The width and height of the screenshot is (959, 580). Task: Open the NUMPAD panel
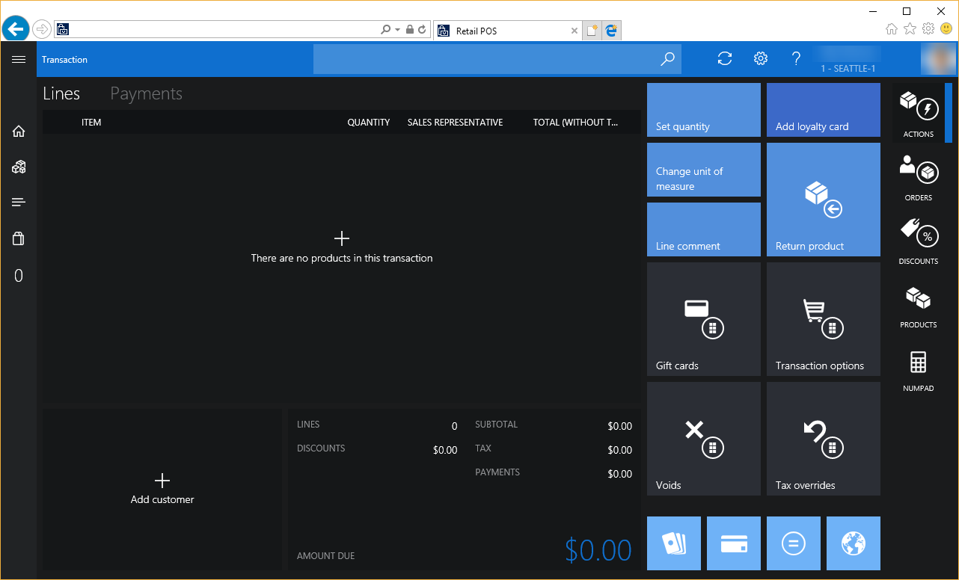(919, 368)
